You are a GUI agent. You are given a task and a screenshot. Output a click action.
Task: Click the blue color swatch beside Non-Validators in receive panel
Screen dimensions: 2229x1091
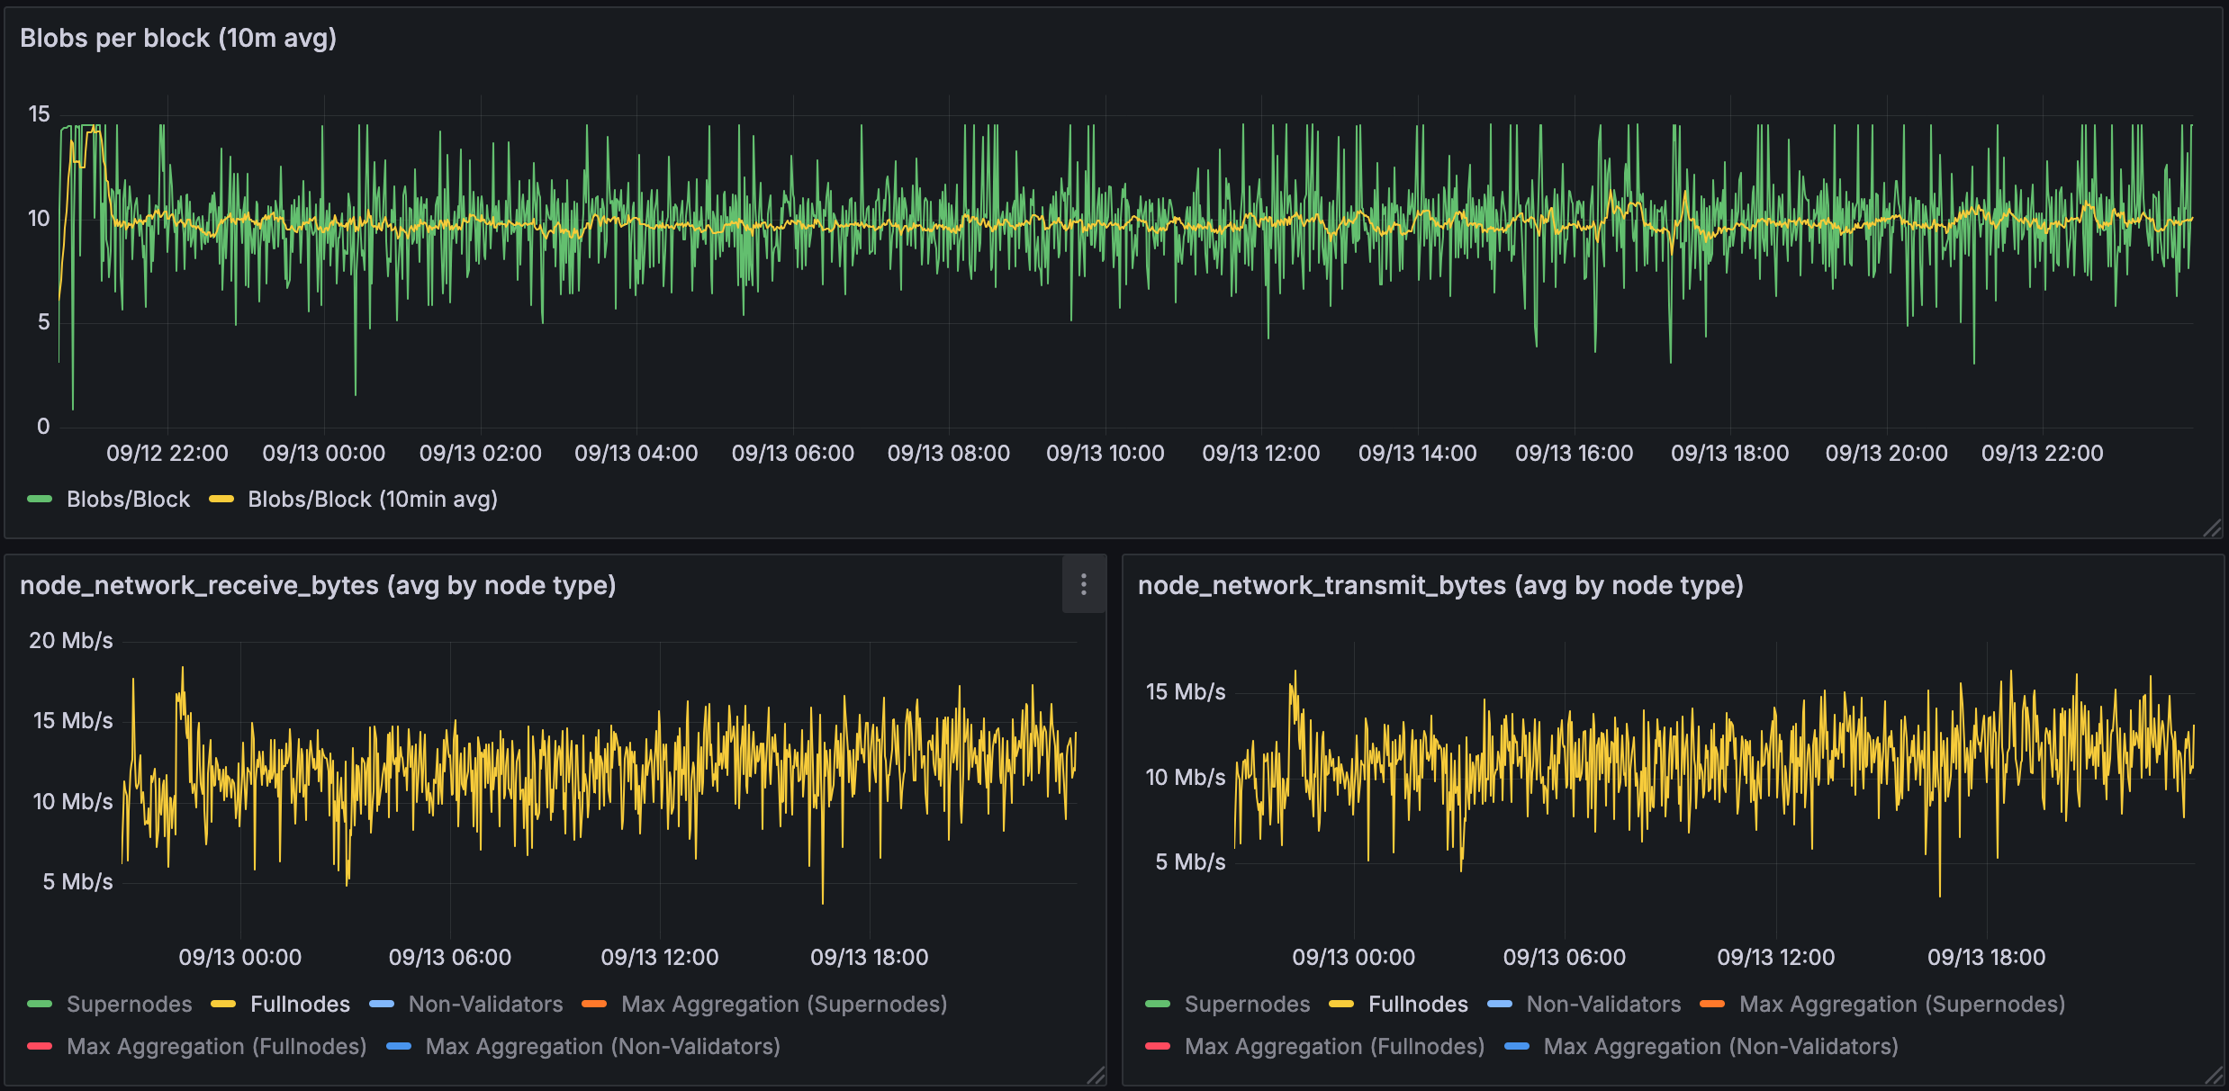[382, 1004]
